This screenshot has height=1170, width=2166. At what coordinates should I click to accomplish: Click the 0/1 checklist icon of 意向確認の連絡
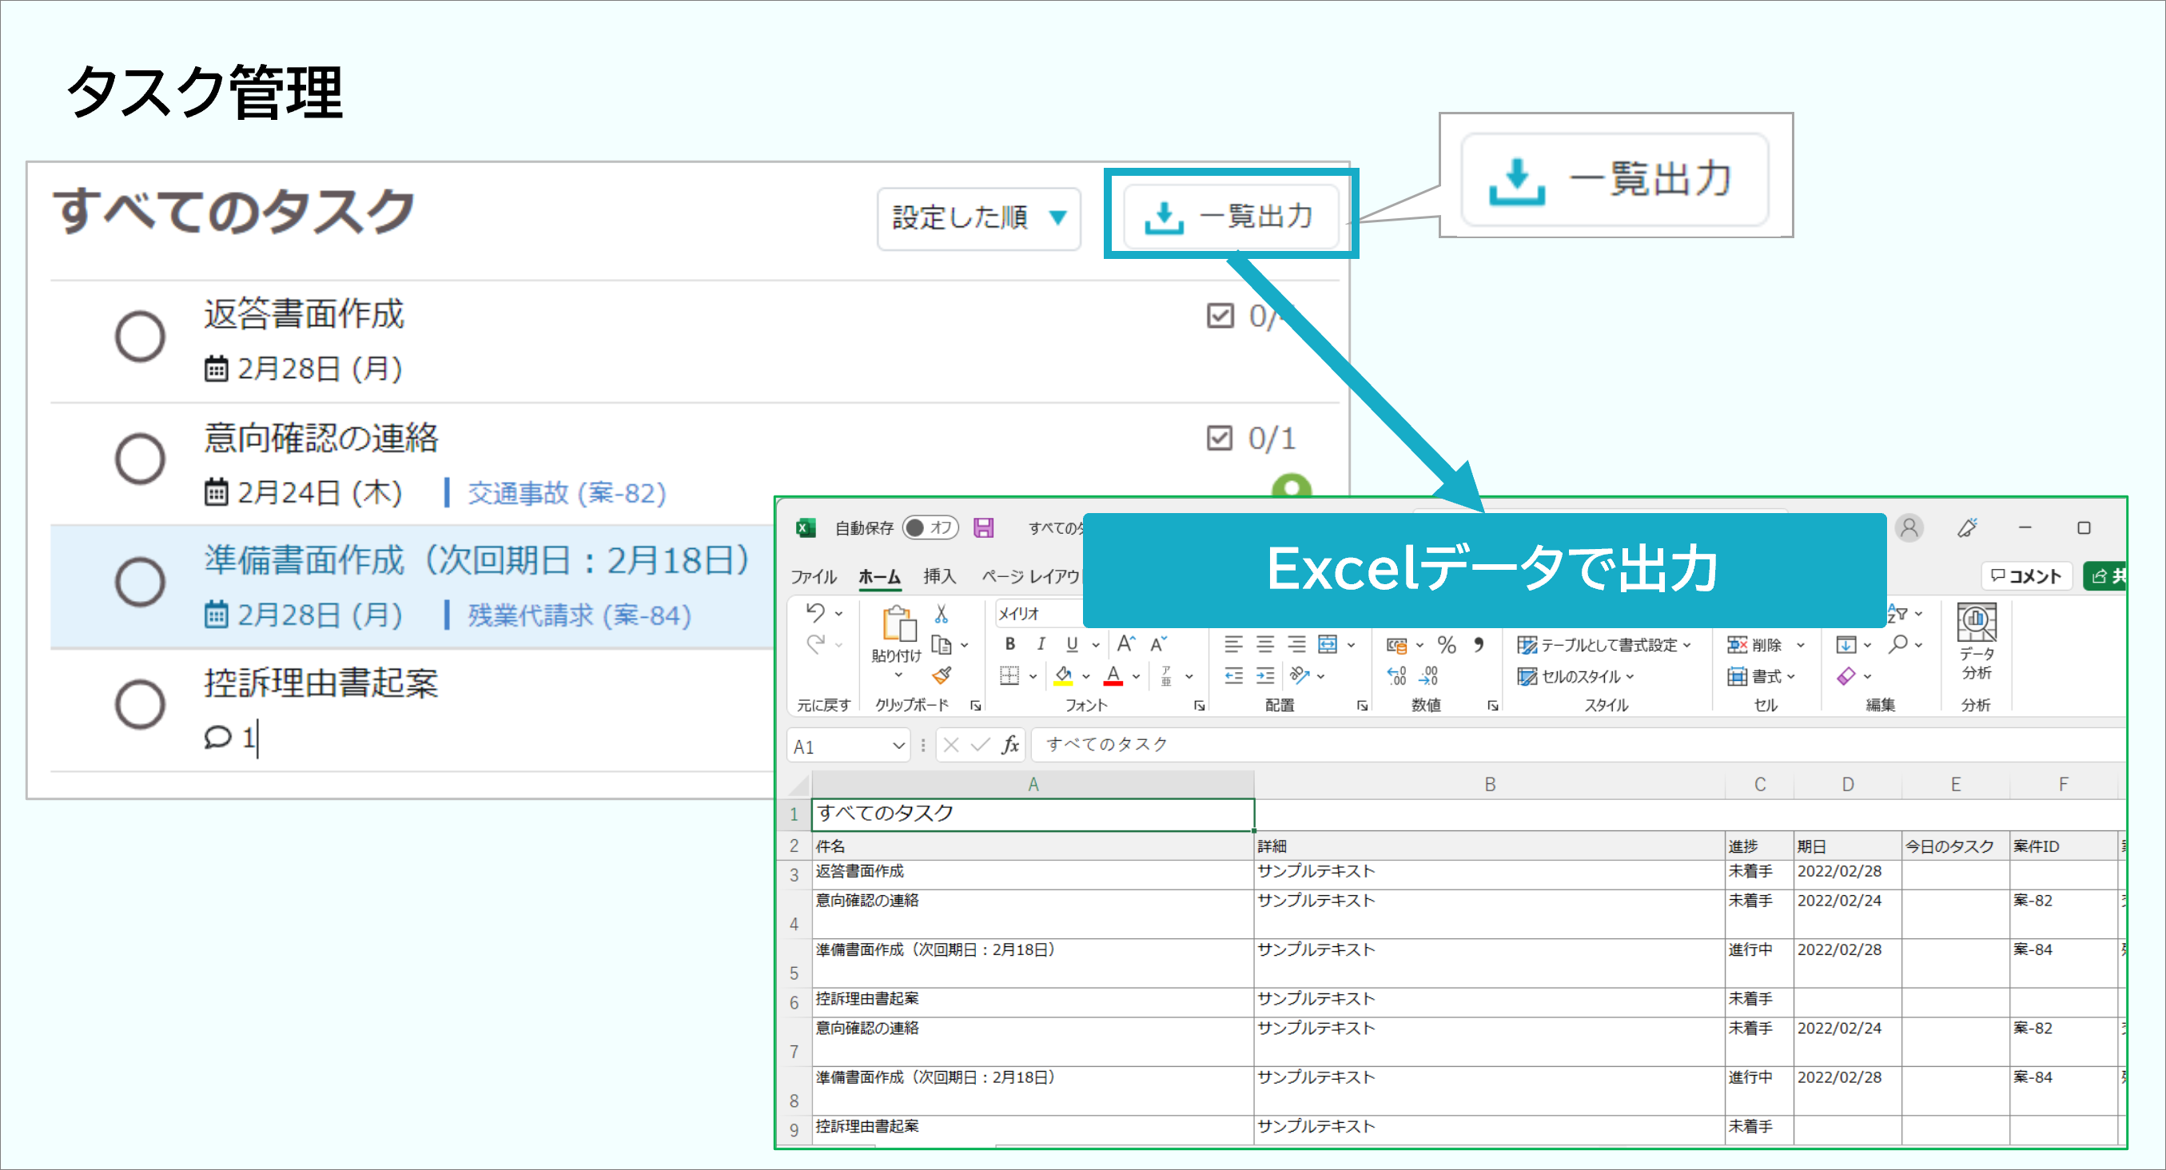[1220, 438]
